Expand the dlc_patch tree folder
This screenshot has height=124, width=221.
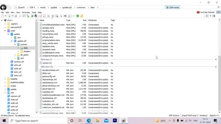pyautogui.click(x=15, y=55)
